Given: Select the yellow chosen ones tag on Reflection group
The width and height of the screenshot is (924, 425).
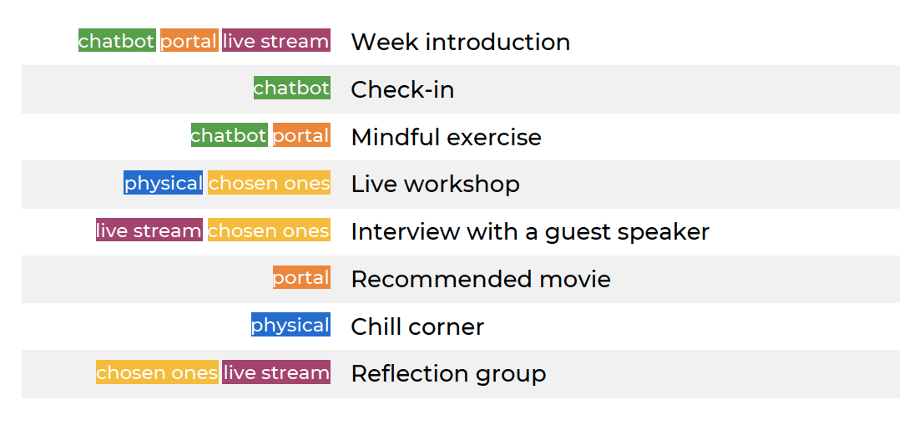Looking at the screenshot, I should click(x=157, y=372).
